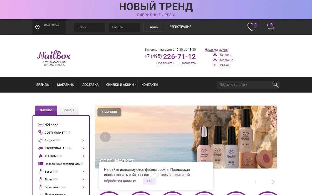The height and width of the screenshot is (195, 312).
Task: Open ДОСТАВКА in the main menu
Action: [x=90, y=85]
